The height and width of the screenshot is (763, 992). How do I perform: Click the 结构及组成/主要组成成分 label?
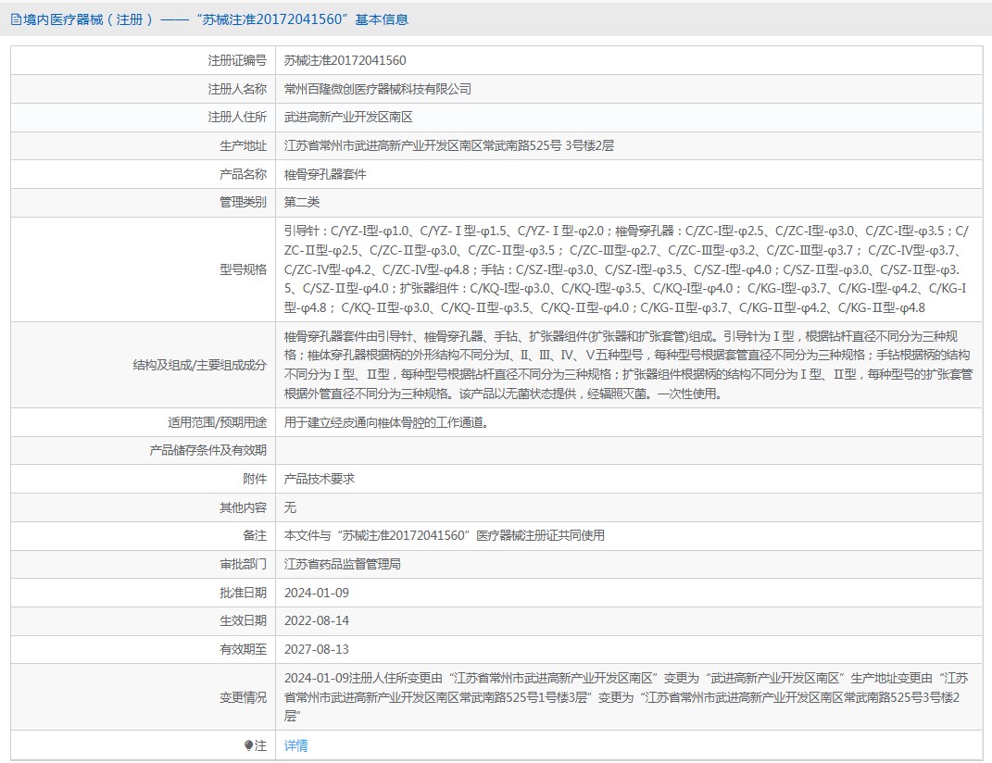(x=200, y=365)
